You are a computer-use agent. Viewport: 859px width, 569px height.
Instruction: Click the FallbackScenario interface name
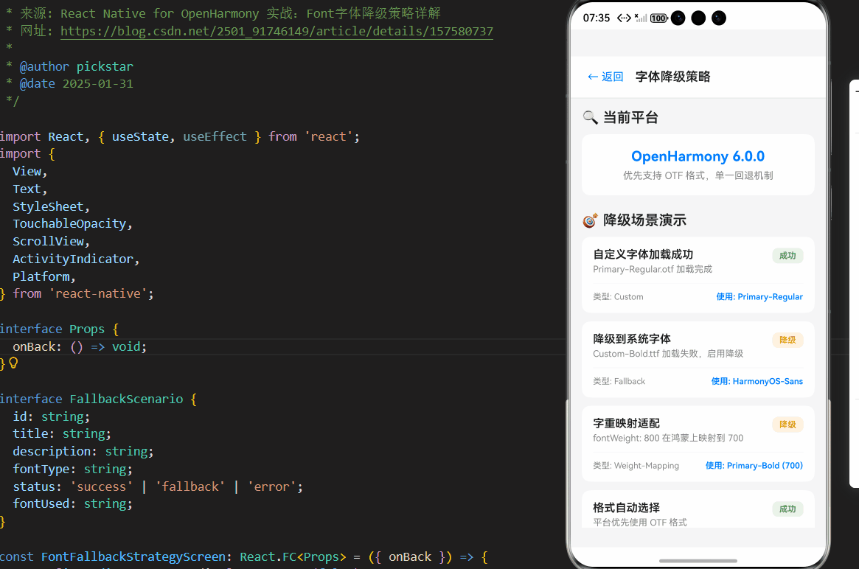[126, 399]
